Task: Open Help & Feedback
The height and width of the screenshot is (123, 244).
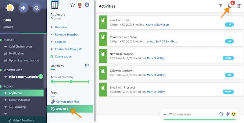Action: pos(23,120)
